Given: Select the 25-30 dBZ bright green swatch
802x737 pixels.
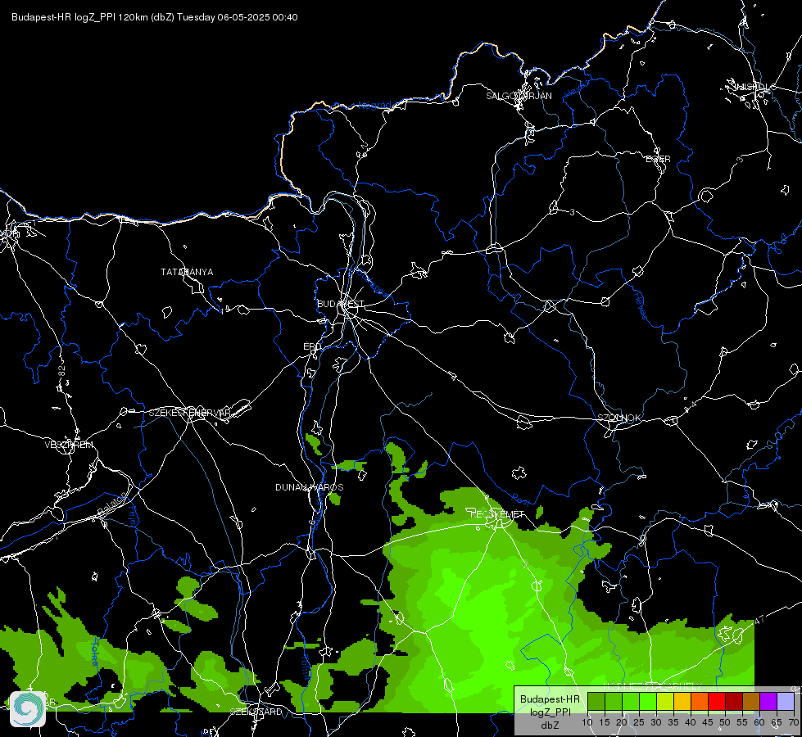Looking at the screenshot, I should click(x=648, y=702).
